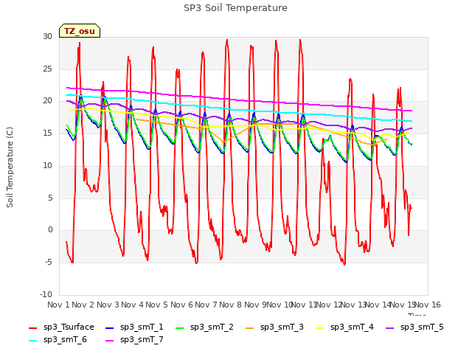Toggle the sp3_smT_6 legend entry
472x354 pixels.
[x=58, y=340]
